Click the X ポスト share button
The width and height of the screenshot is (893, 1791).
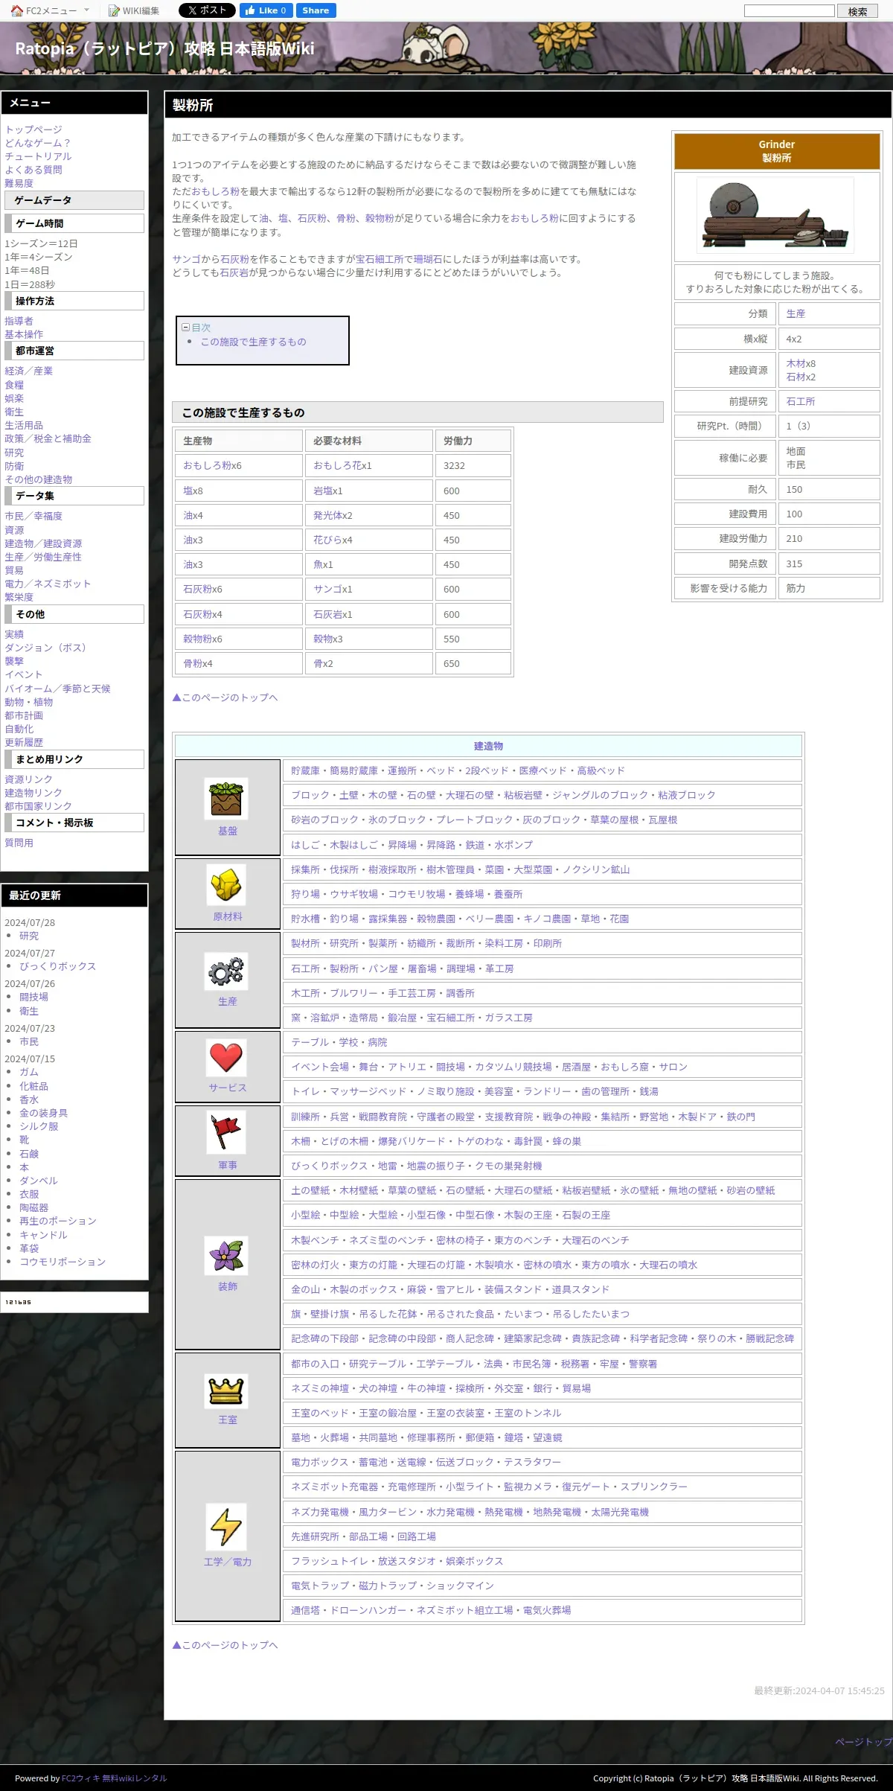click(207, 10)
